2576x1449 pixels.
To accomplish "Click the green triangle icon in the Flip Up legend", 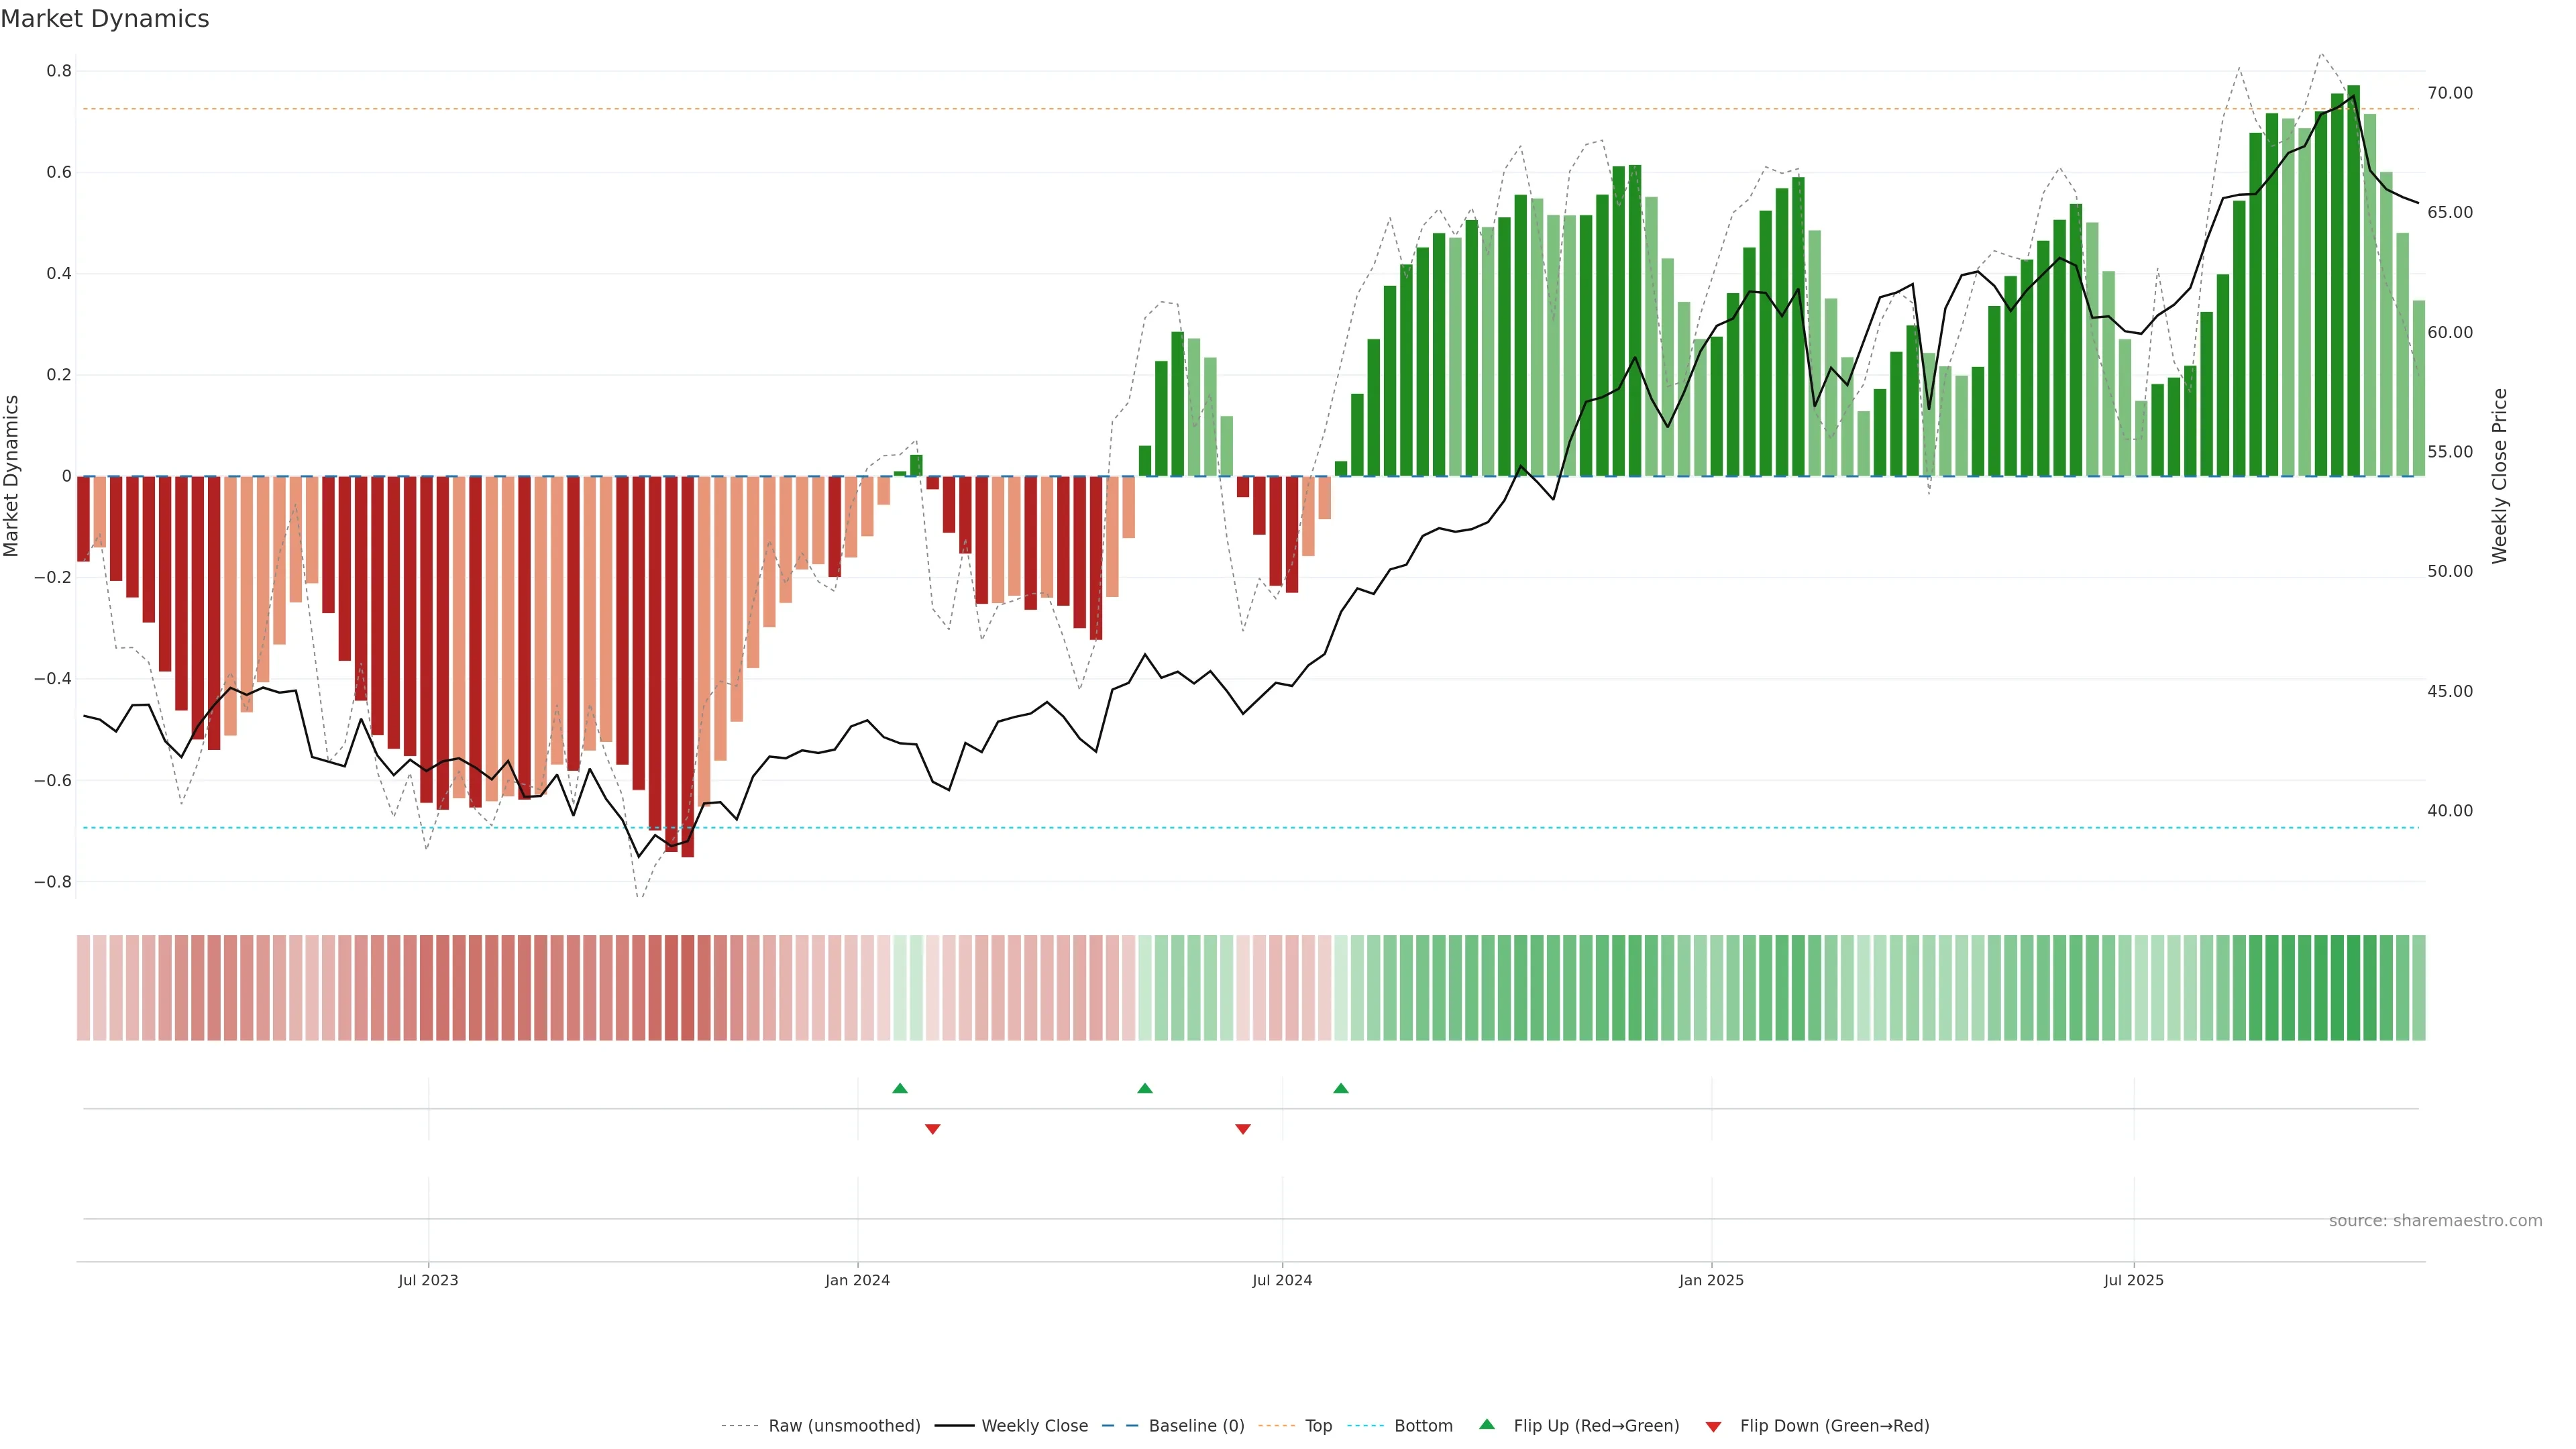I will pos(1487,1424).
